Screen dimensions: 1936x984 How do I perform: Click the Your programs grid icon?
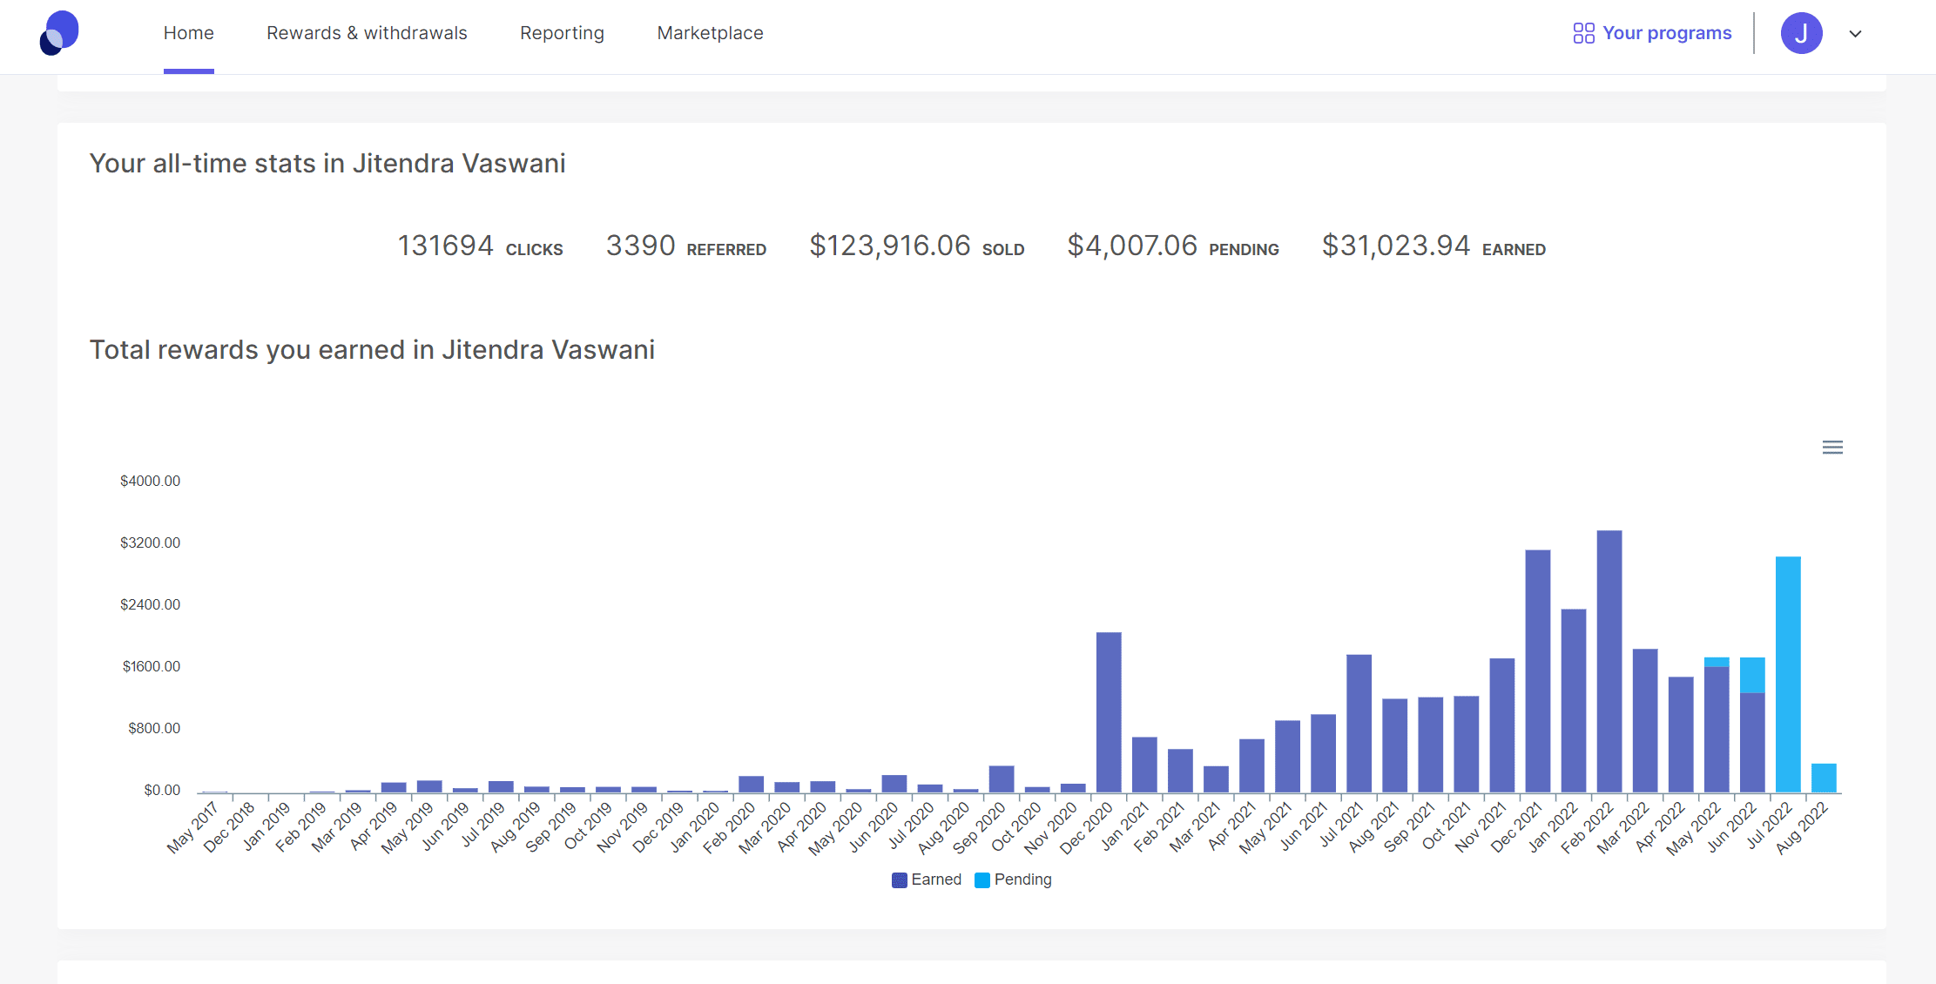(x=1583, y=33)
